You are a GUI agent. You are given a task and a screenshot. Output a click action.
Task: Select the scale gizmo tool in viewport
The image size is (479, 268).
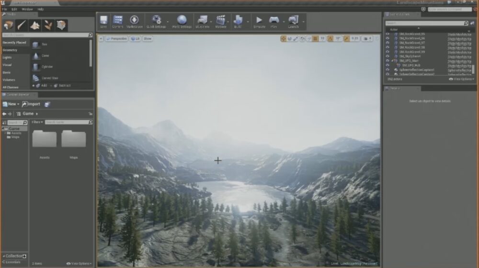[296, 39]
